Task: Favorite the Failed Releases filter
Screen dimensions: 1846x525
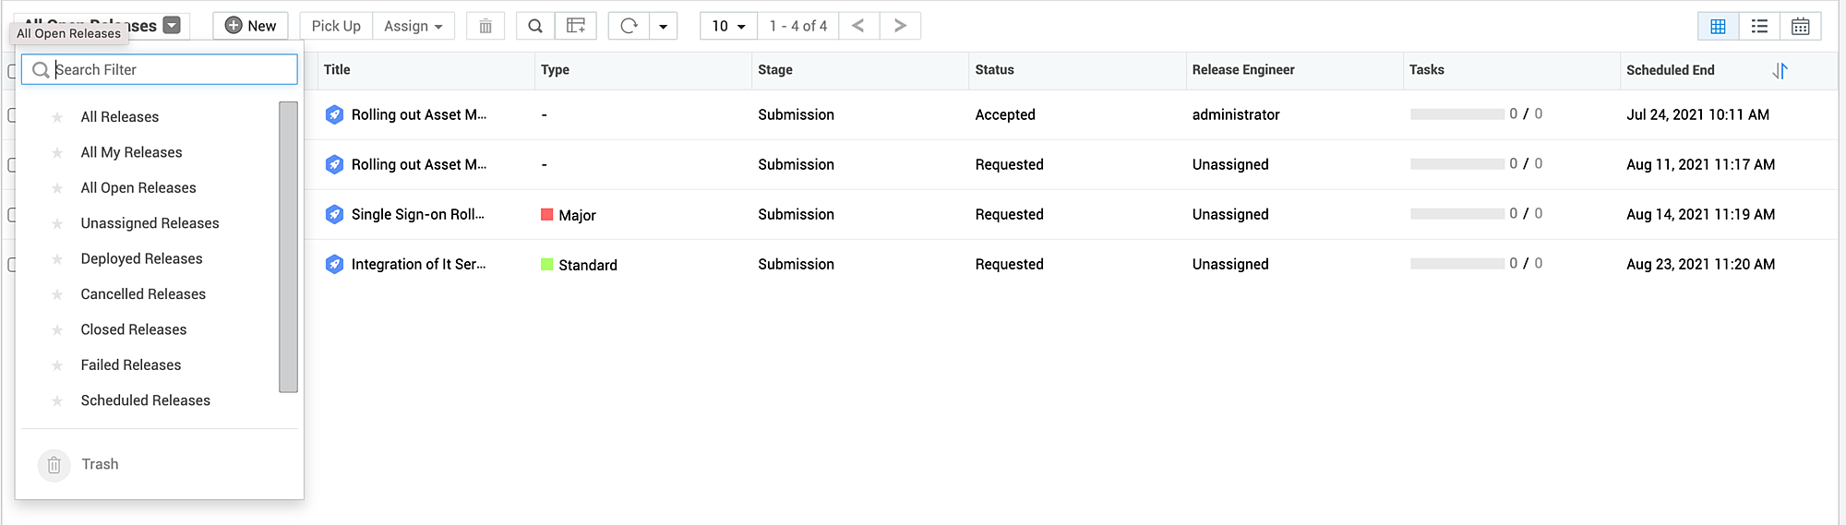Action: tap(57, 365)
